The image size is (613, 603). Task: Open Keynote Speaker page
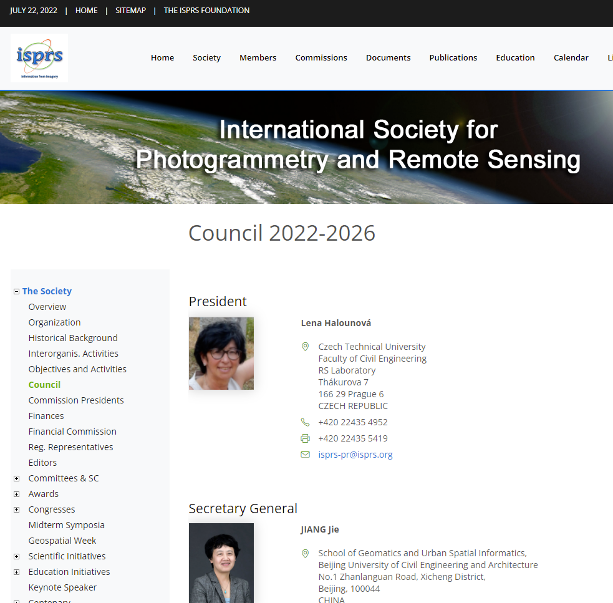pos(62,588)
